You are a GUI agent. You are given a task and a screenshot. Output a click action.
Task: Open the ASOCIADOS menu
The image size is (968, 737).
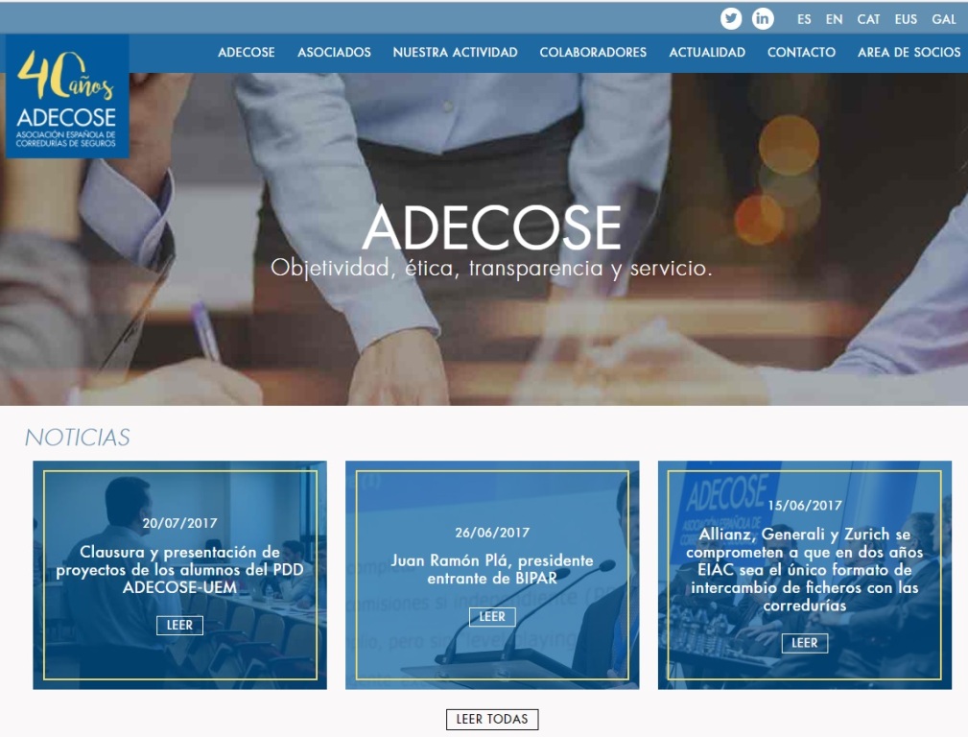point(334,53)
